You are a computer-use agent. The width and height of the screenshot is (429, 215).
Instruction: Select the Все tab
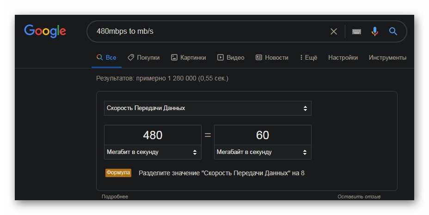106,58
